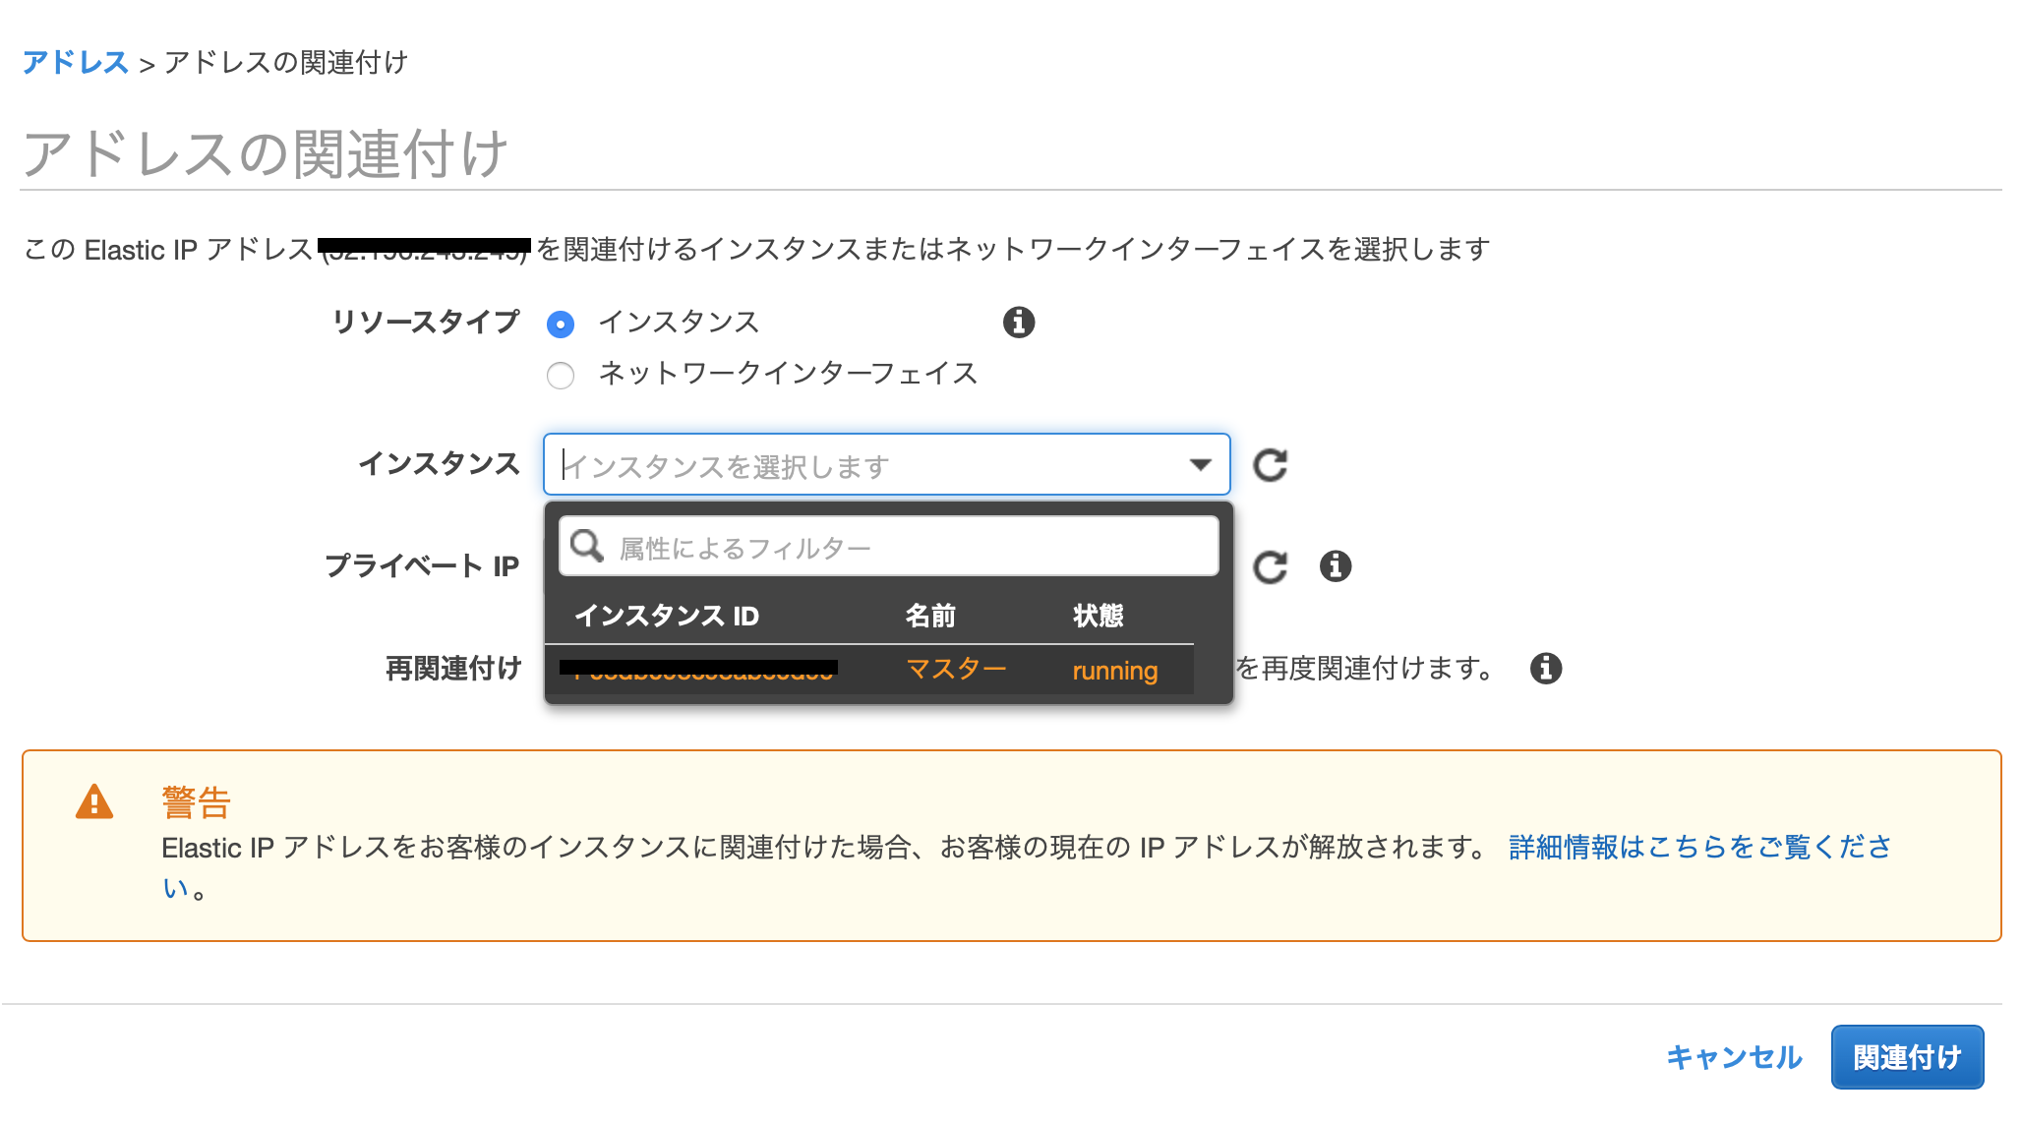Open the resource type info icon
The height and width of the screenshot is (1123, 2022).
1019,323
